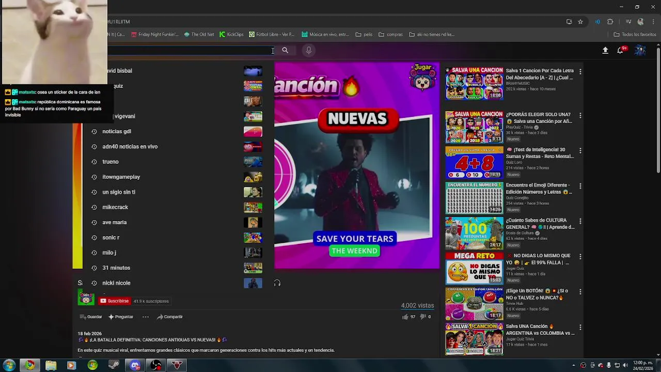Open the 'Jugar' channel logo on video

click(x=423, y=77)
